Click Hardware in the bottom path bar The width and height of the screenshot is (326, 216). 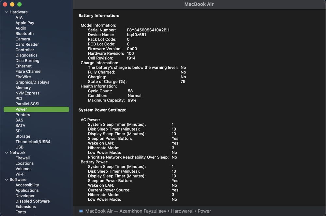pos(181,211)
